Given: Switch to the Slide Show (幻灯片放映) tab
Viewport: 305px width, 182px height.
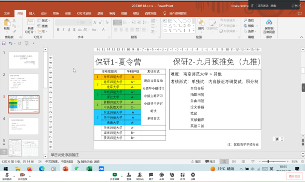Looking at the screenshot, I should 84,13.
